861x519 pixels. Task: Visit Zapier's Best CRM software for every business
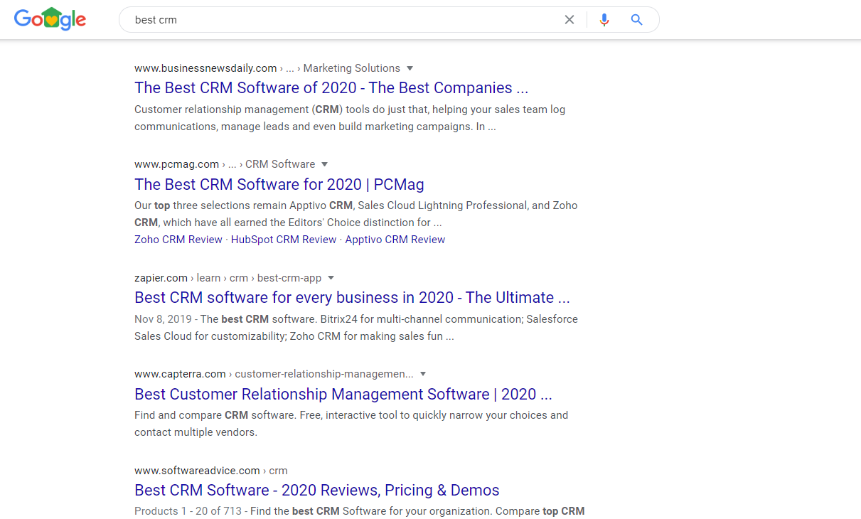pos(352,298)
